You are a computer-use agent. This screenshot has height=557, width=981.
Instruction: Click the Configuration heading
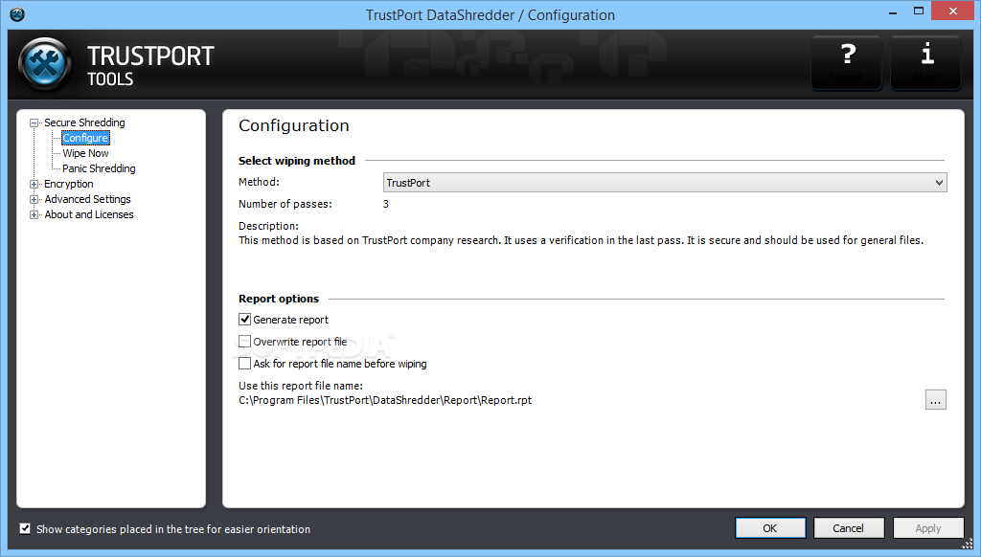pyautogui.click(x=294, y=125)
